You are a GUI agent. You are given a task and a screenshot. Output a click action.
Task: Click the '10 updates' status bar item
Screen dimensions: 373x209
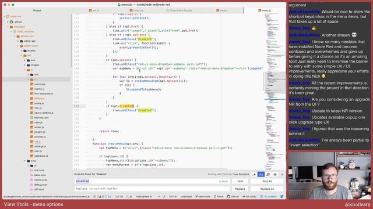268,197
